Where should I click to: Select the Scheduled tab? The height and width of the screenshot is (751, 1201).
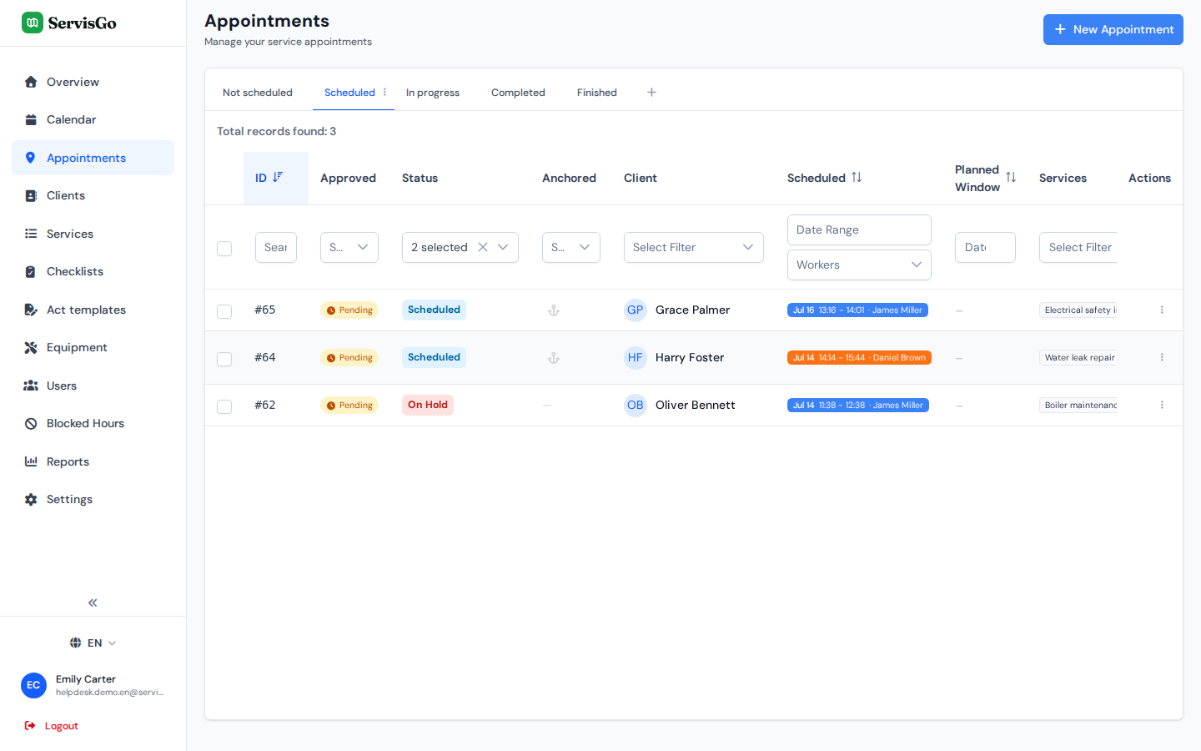tap(349, 93)
